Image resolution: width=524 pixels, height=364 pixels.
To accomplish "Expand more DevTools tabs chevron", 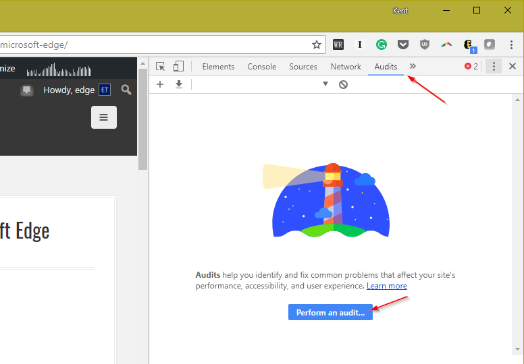I will (413, 66).
